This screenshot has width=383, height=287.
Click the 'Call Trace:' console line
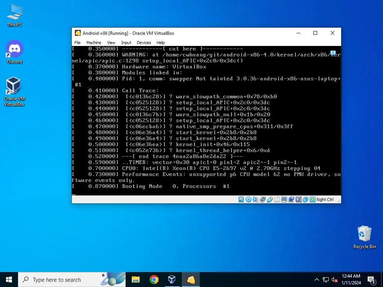tap(116, 90)
